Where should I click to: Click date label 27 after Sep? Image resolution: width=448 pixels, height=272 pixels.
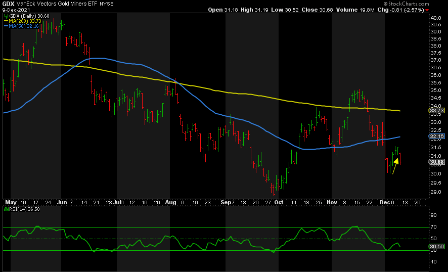tap(267, 202)
